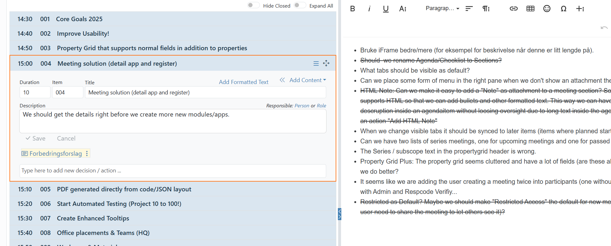Viewport: 611px width, 246px height.
Task: Open hamburger menu for item 004
Action: [316, 63]
